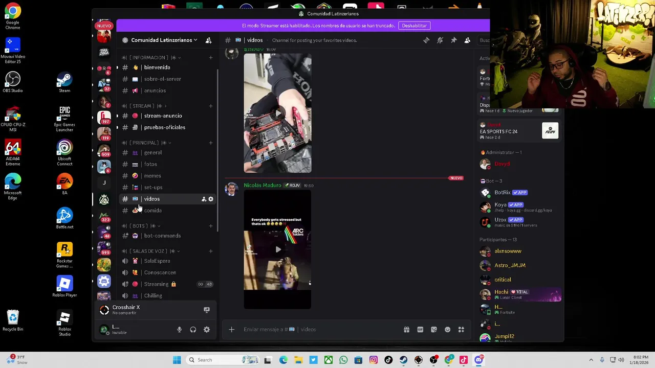
Task: Create channel in PRINCIPAL category with plus
Action: click(x=211, y=143)
